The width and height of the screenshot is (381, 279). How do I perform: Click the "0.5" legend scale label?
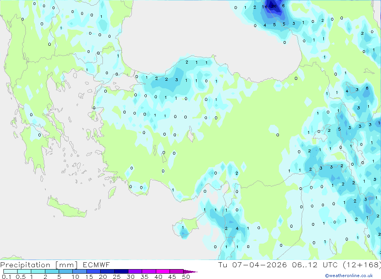[21, 277]
